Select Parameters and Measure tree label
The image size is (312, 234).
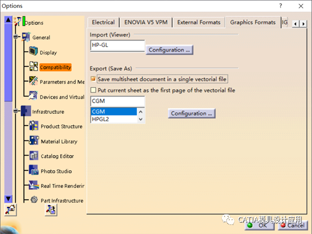62,82
